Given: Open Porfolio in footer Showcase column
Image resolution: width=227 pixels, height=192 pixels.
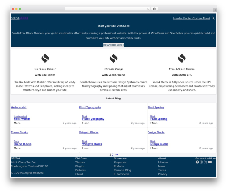Looking at the screenshot, I should (x=119, y=166).
